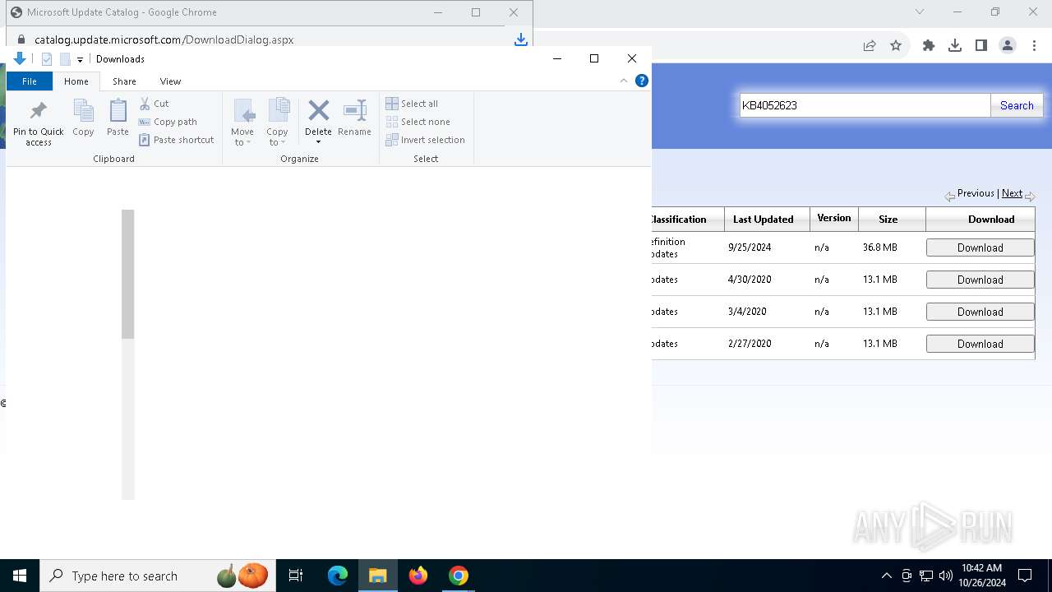
Task: Launch Microsoft Edge from taskbar
Action: pos(338,576)
